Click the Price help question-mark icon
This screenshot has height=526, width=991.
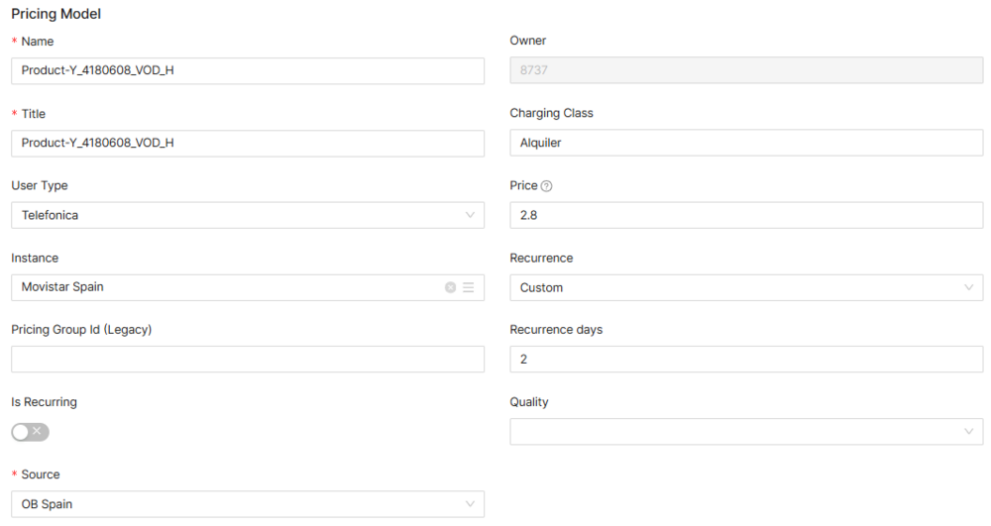pos(547,186)
